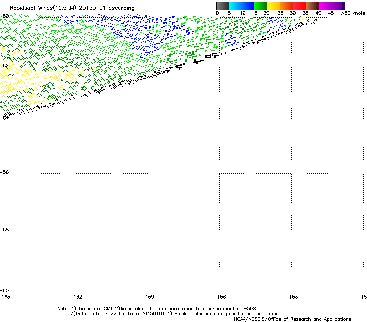Click the -165 longitude axis label
The width and height of the screenshot is (367, 322).
pyautogui.click(x=5, y=297)
